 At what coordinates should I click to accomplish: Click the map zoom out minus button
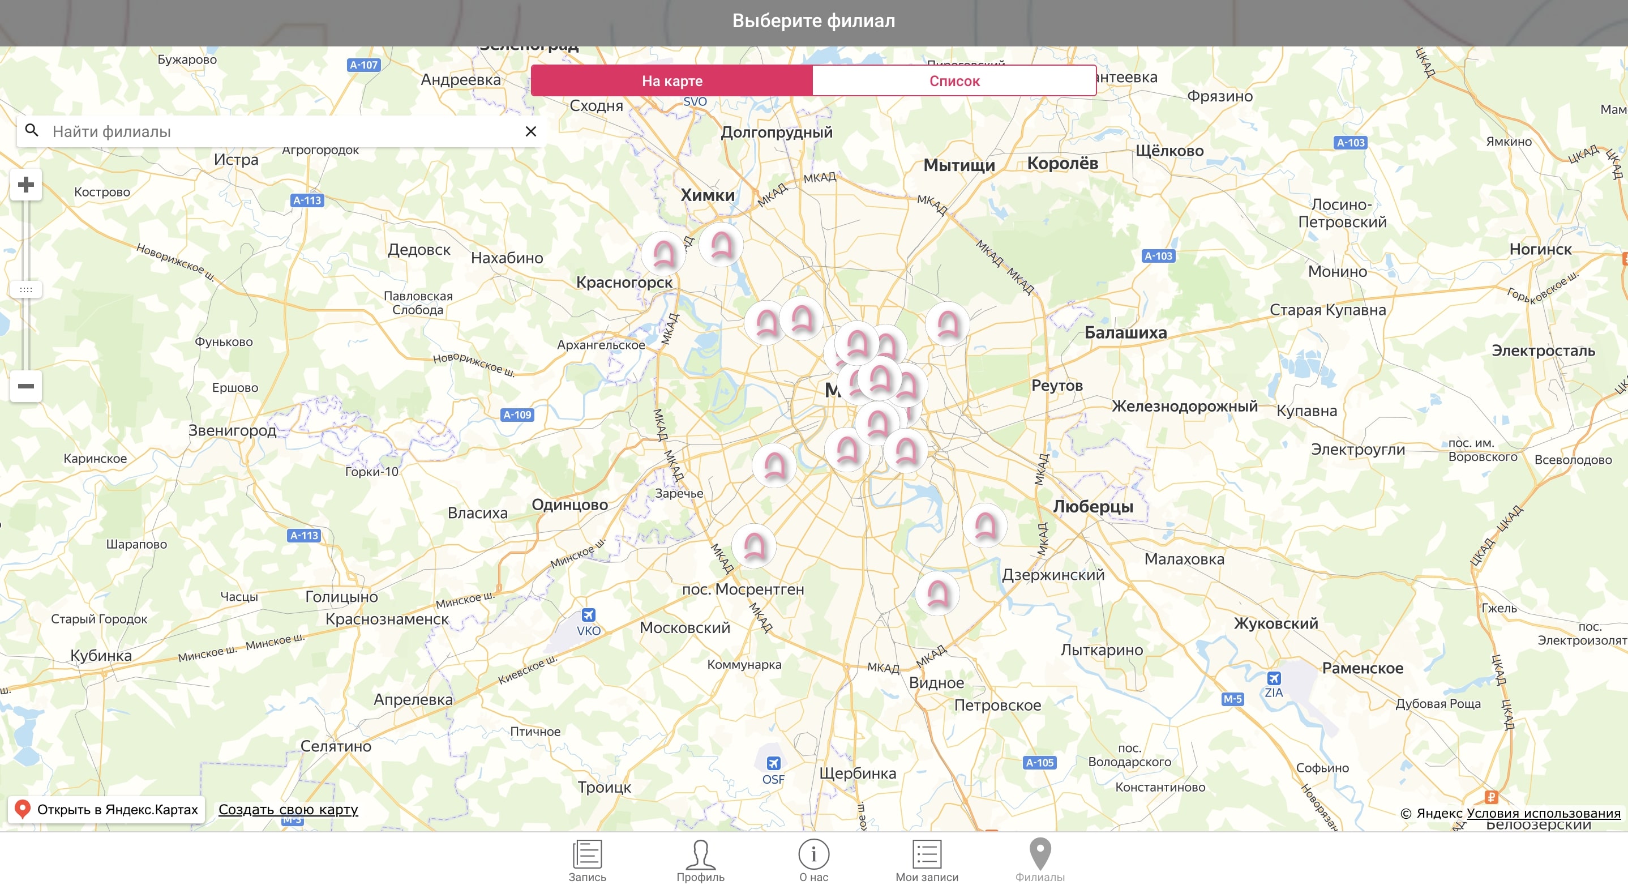coord(26,386)
